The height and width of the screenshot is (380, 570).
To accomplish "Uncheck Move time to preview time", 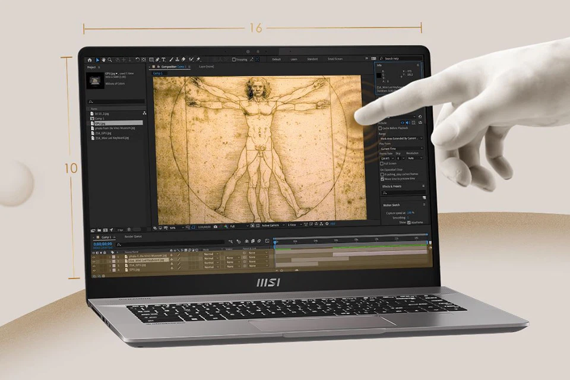I will tap(382, 178).
